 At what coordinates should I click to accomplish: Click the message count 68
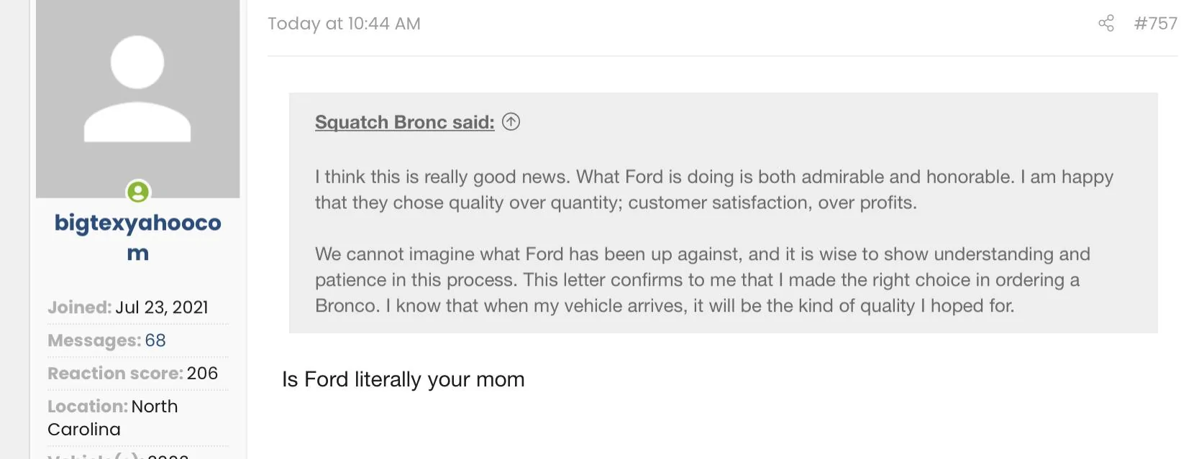pos(155,340)
